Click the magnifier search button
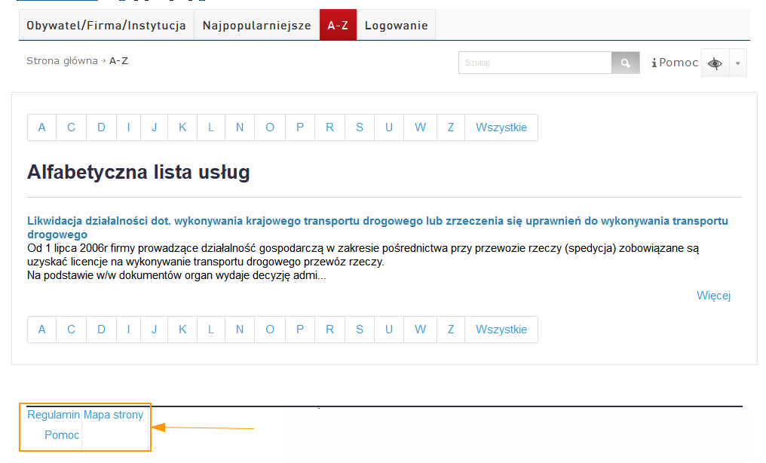The width and height of the screenshot is (766, 463). 625,63
